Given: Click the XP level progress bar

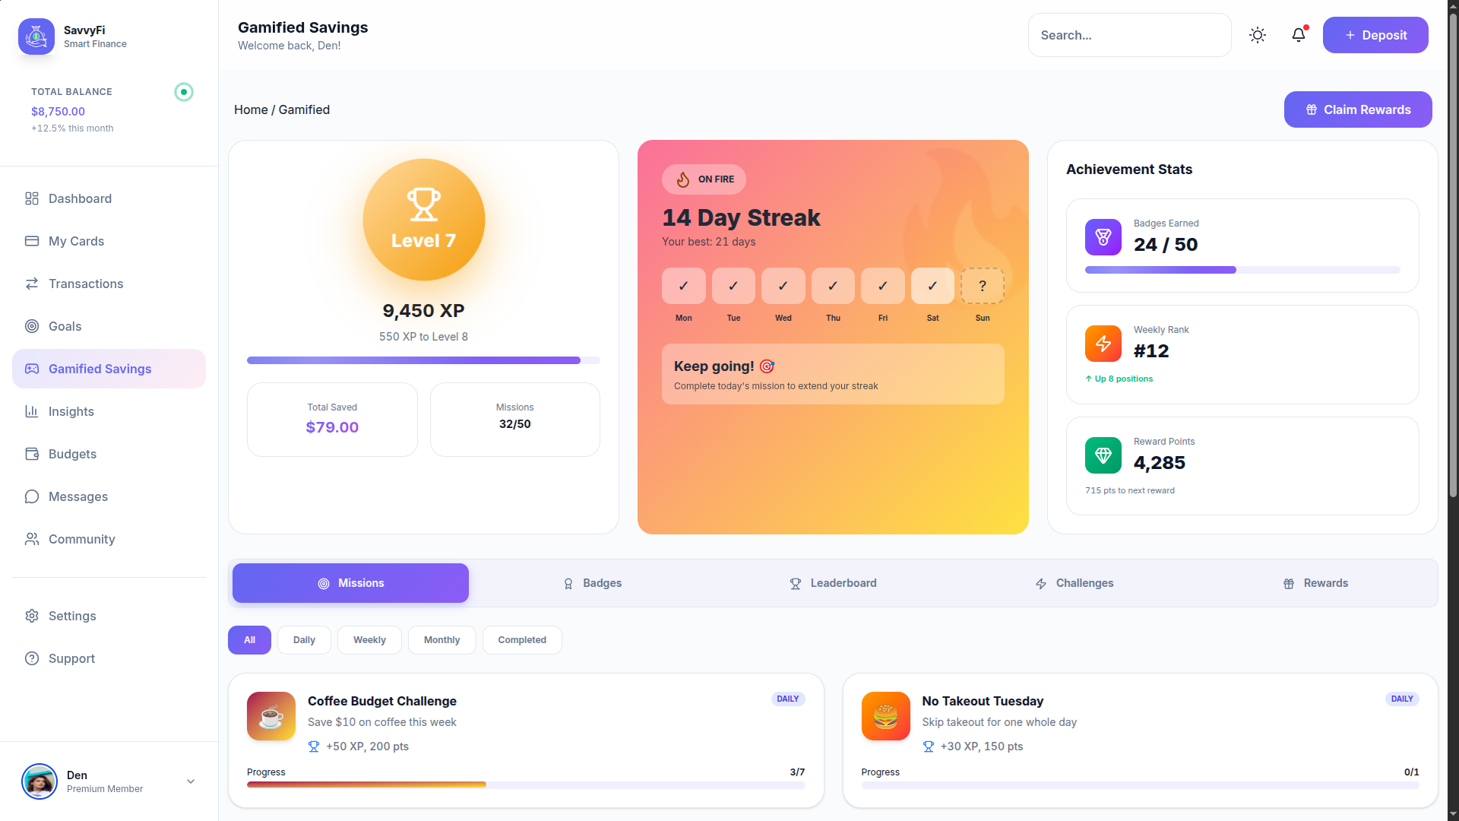Looking at the screenshot, I should [x=423, y=360].
